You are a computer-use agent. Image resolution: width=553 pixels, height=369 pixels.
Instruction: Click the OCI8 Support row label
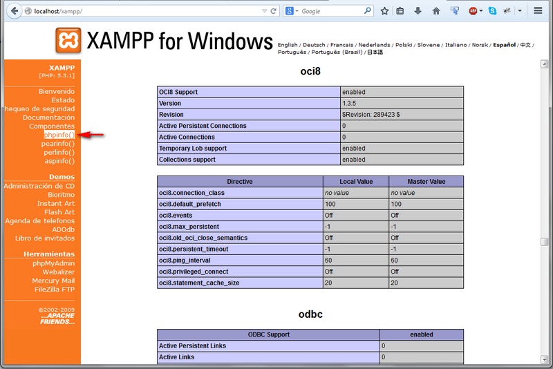[249, 92]
